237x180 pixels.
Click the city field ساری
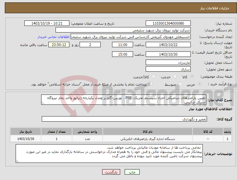[168, 69]
